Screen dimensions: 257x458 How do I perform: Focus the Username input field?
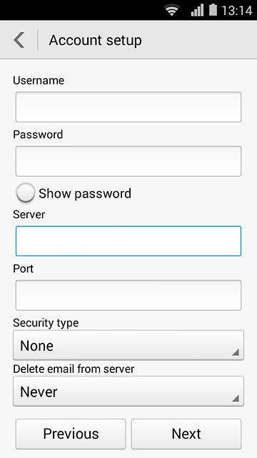[128, 107]
